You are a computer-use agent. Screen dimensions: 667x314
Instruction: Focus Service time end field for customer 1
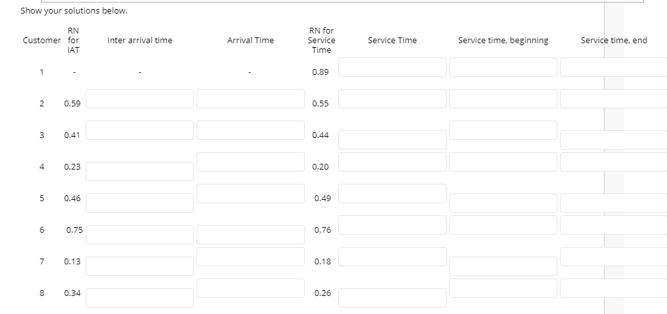(612, 67)
